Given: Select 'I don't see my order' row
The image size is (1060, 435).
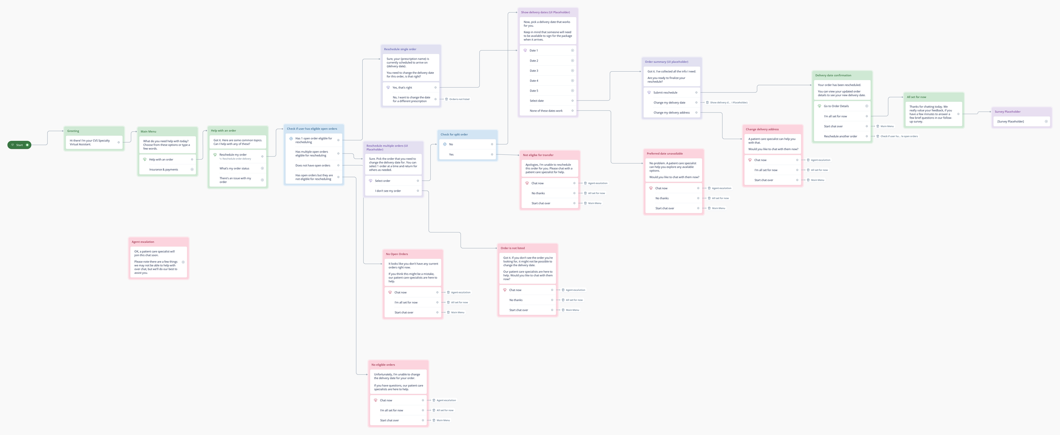Looking at the screenshot, I should click(x=393, y=191).
